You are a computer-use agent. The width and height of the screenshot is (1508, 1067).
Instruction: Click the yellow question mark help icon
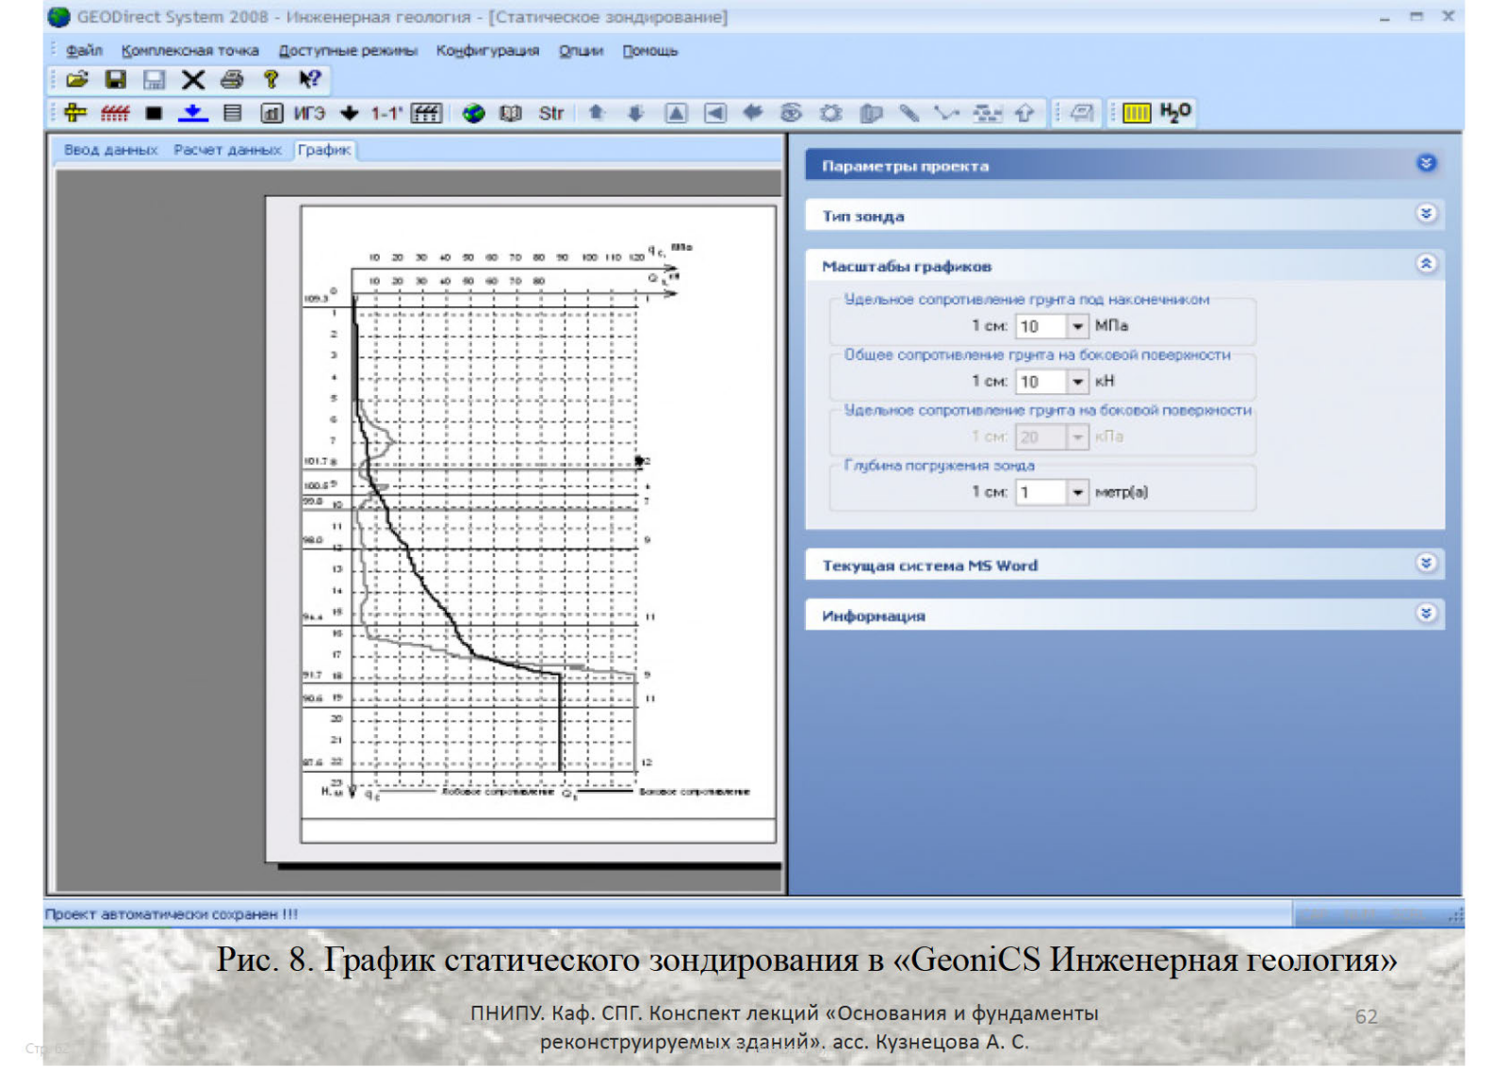270,80
